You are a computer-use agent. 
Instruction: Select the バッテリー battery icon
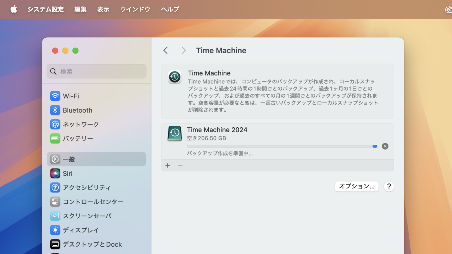55,138
